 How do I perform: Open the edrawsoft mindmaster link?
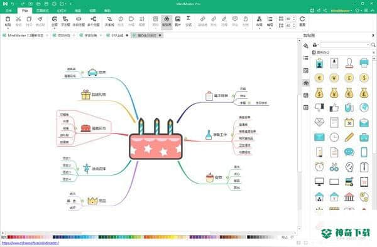click(30, 243)
